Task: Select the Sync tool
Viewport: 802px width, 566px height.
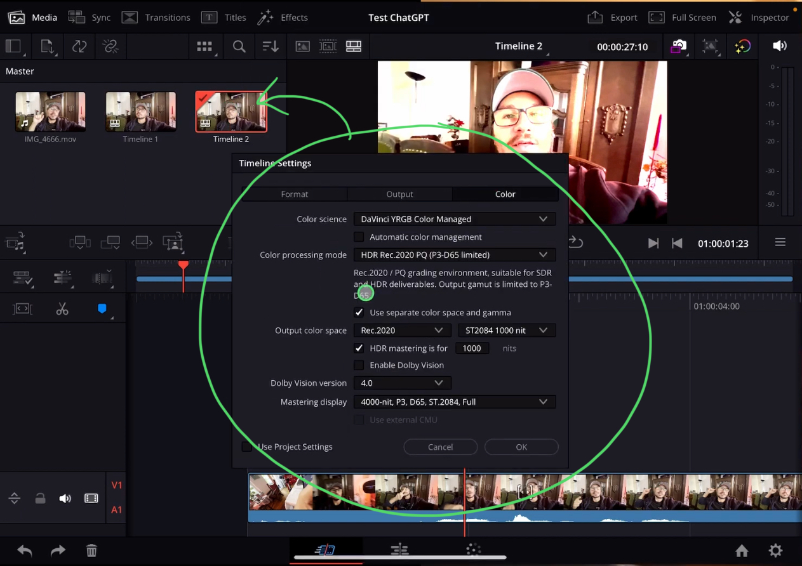Action: (91, 17)
